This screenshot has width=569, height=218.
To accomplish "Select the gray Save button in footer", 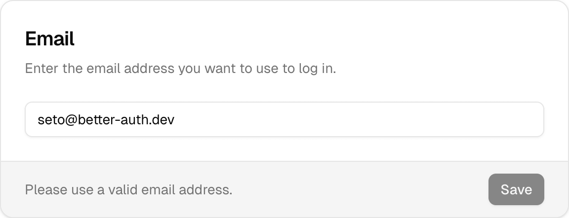I will point(516,189).
